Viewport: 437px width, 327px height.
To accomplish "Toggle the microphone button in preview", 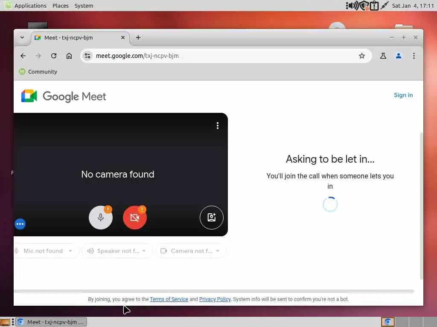I will (x=101, y=218).
